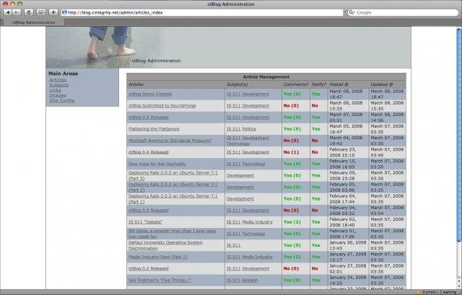
Task: Open Media Industry Rant (Part 1) article
Action: 158,257
